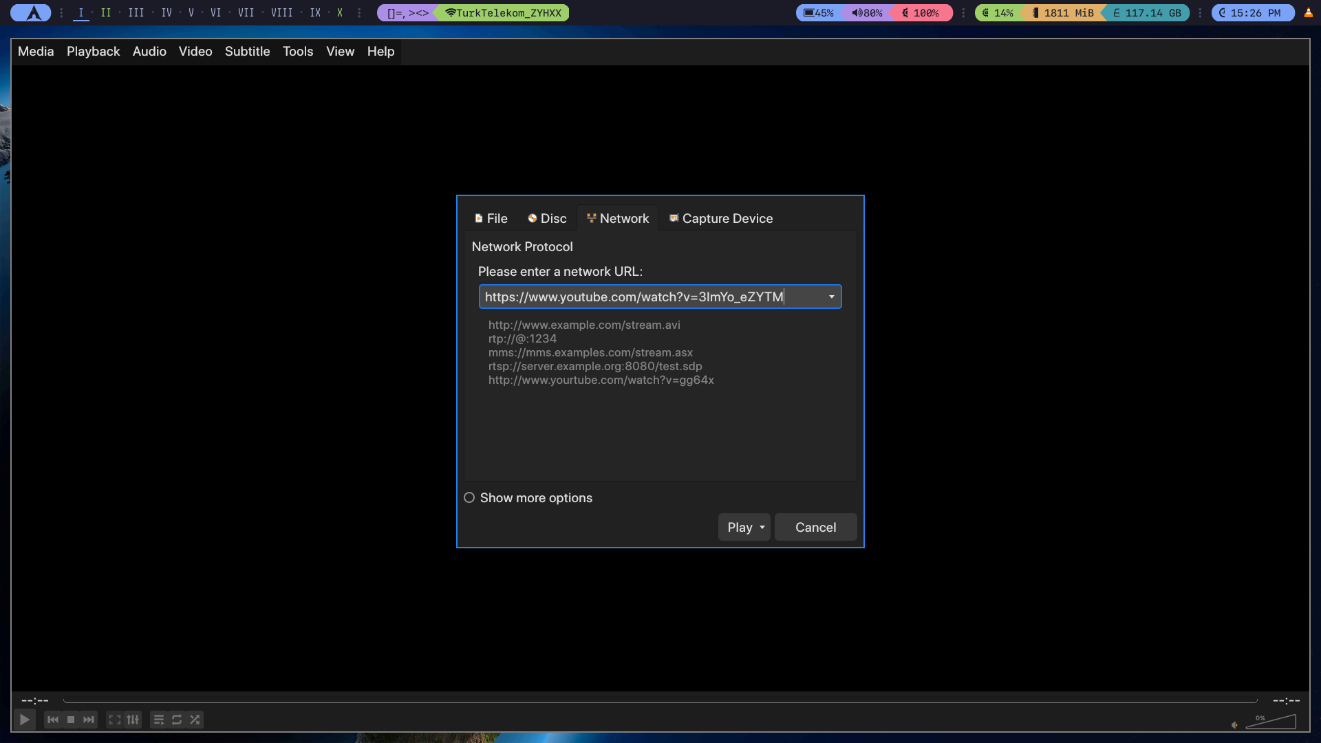Click the previous track icon

pos(53,720)
